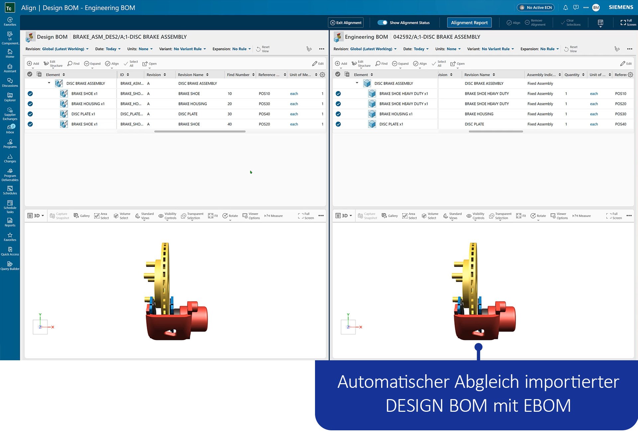Select the Area Select tool in right viewer
638x432 pixels.
409,216
